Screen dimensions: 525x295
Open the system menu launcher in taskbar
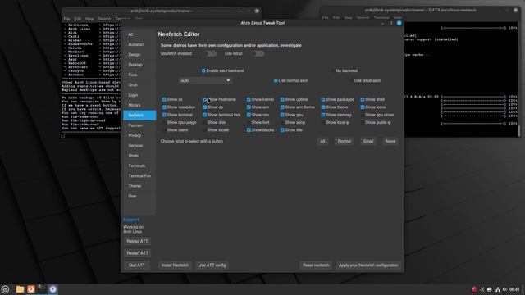point(5,289)
